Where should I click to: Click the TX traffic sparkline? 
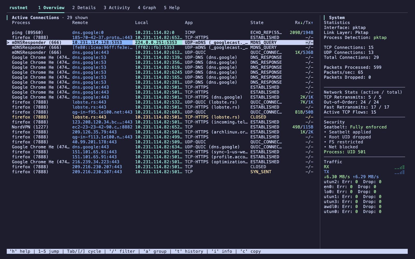click(x=399, y=172)
